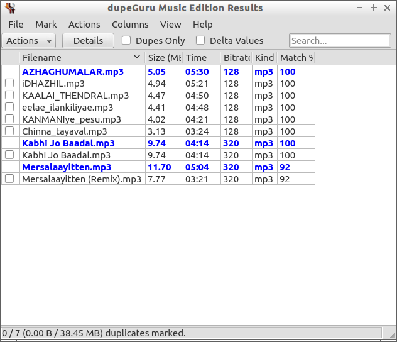The image size is (397, 342).
Task: Mark the non-bold Kabhi Jo Baadal.mp3 duplicate checkbox
Action: [x=9, y=155]
